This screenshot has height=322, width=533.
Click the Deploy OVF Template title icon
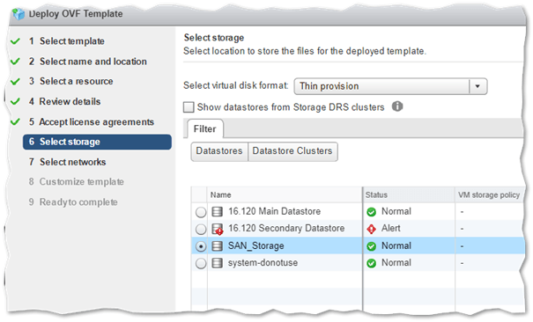coord(19,13)
